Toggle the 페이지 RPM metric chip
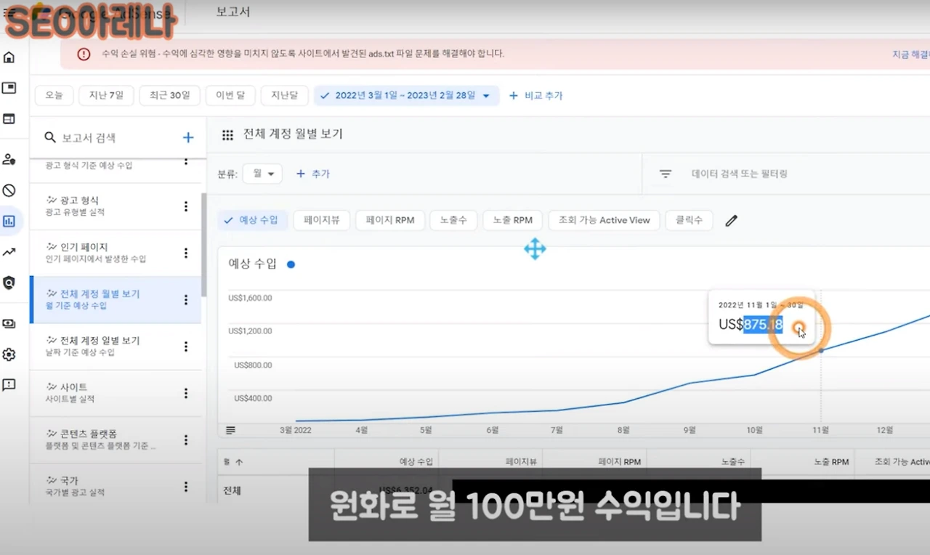The height and width of the screenshot is (555, 930). click(390, 220)
